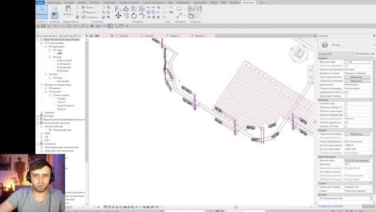The image size is (376, 212).
Task: Toggle Annotation crop (Обрезать аннотации) checkbox
Action: 346,111
